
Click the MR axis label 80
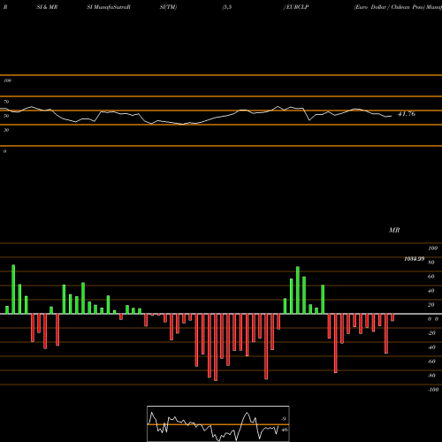[x=431, y=263]
